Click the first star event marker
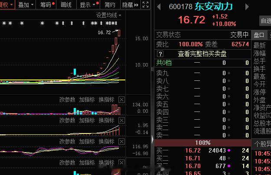 [x=4, y=23]
